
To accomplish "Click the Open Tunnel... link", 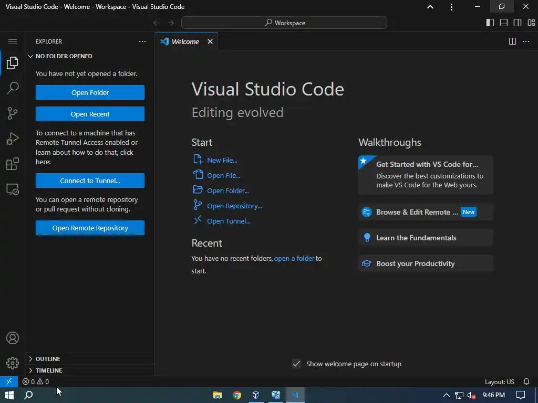I will tap(229, 221).
